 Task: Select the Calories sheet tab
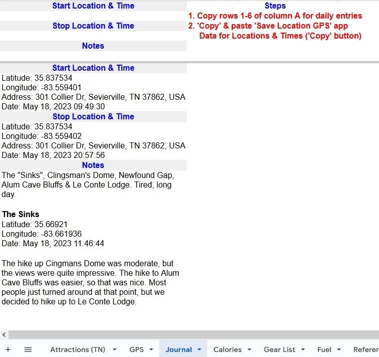[227, 349]
